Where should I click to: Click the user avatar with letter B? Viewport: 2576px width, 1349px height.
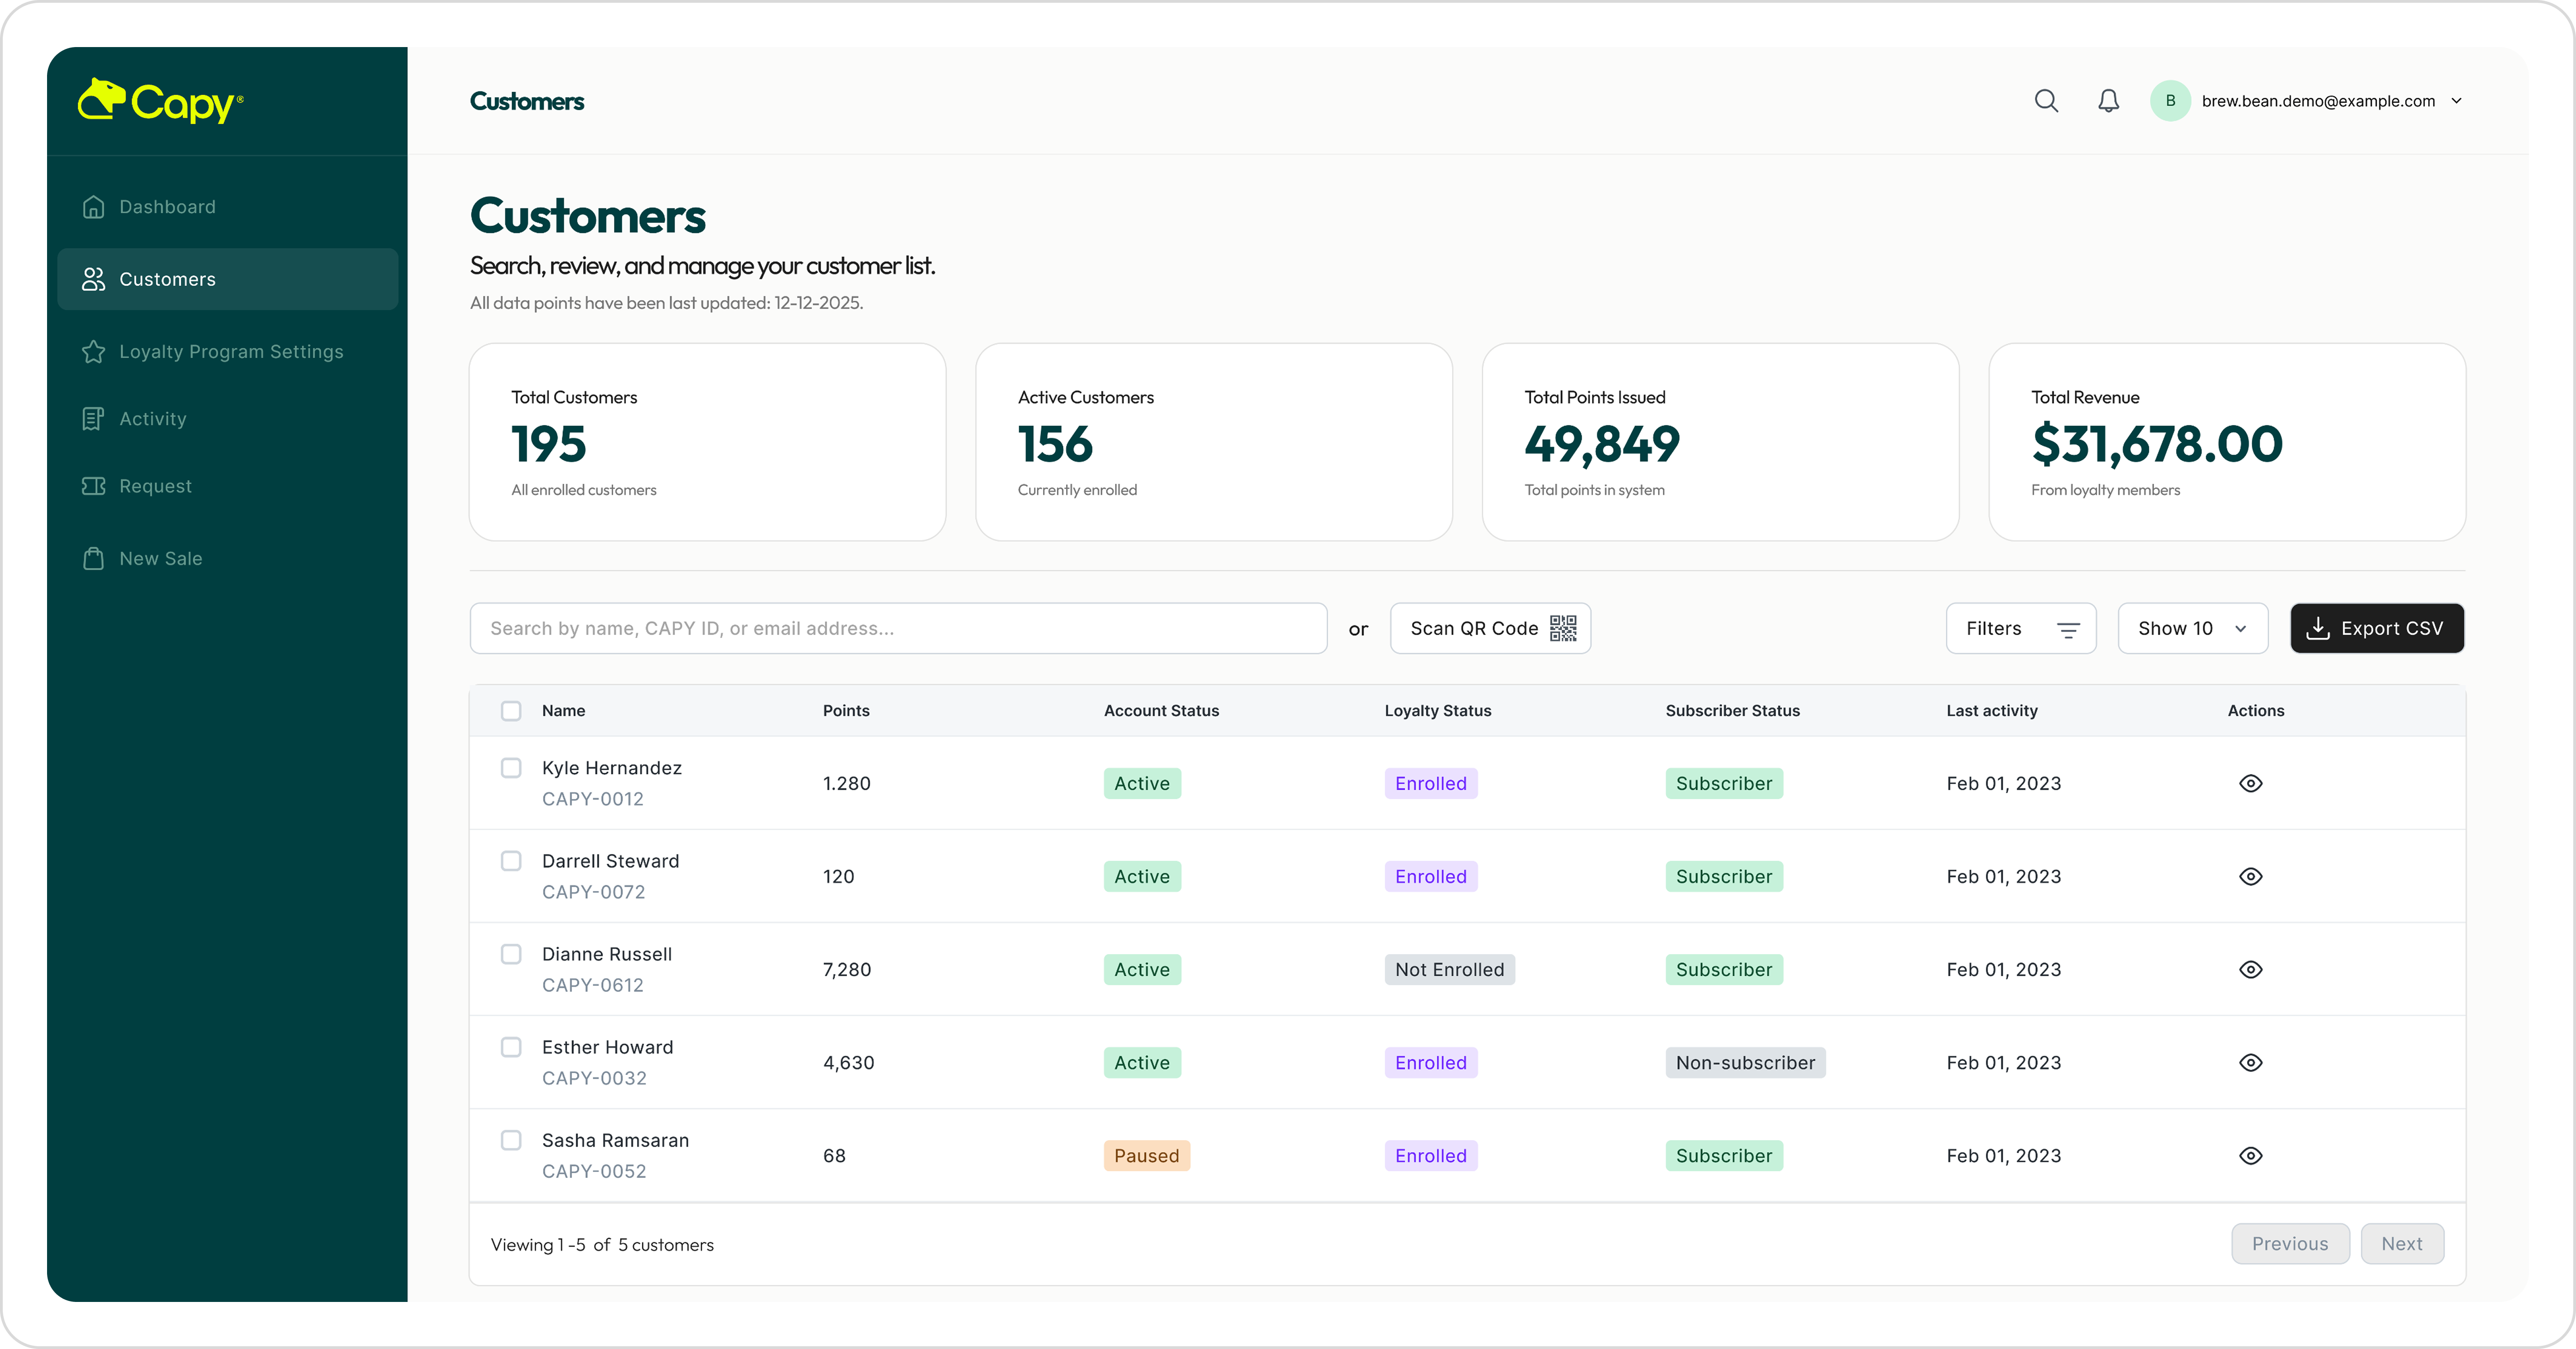[x=2170, y=101]
